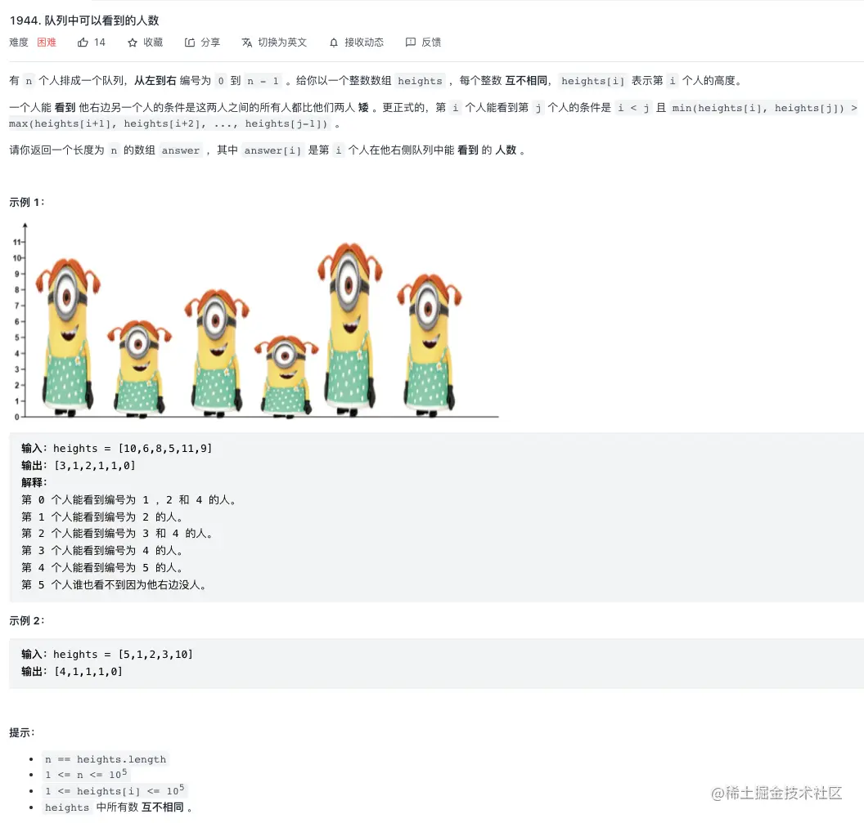
Task: Click the 示例 2 heading
Action: (27, 620)
